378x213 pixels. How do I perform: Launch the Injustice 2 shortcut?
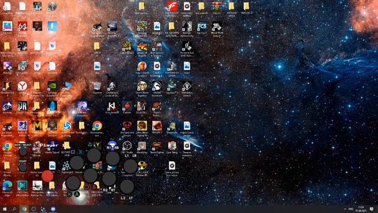[x=172, y=86]
